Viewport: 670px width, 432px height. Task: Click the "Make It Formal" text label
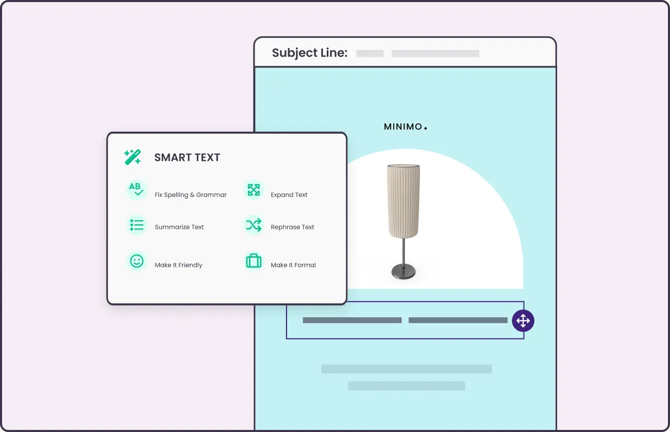[x=293, y=265]
